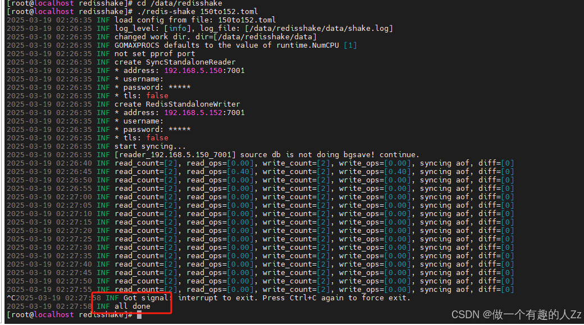This screenshot has height=325, width=584.
Task: Click the blinking cursor at the bottom prompt
Action: pyautogui.click(x=140, y=315)
